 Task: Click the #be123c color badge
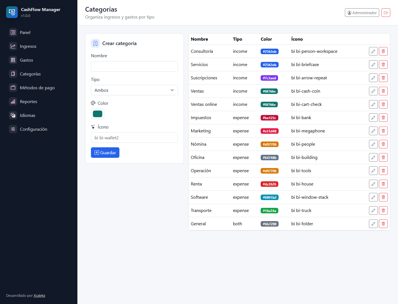[269, 118]
